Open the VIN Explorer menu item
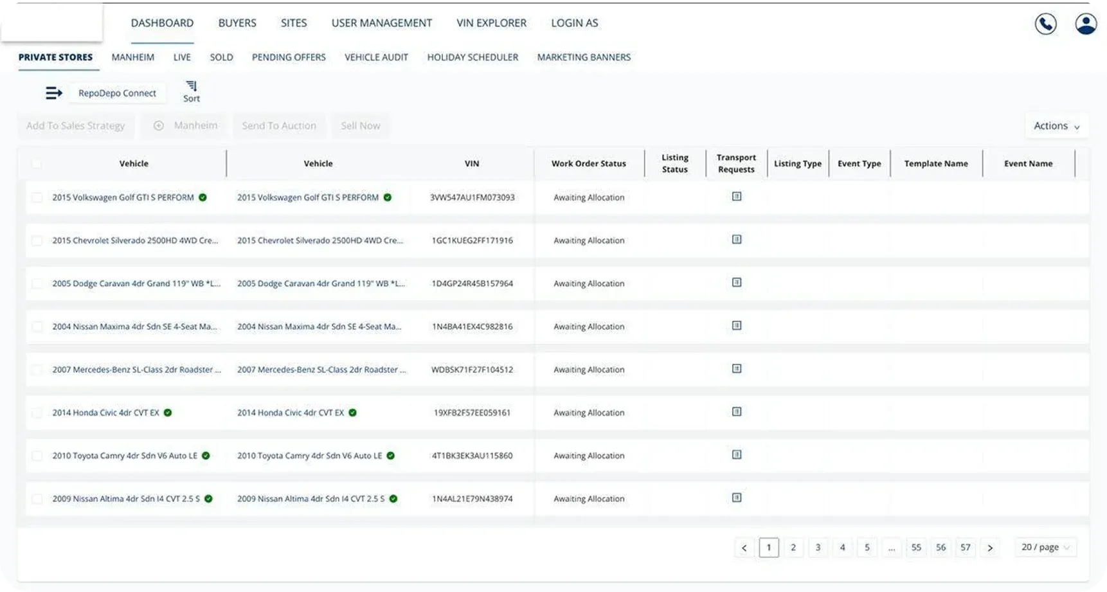 [491, 23]
